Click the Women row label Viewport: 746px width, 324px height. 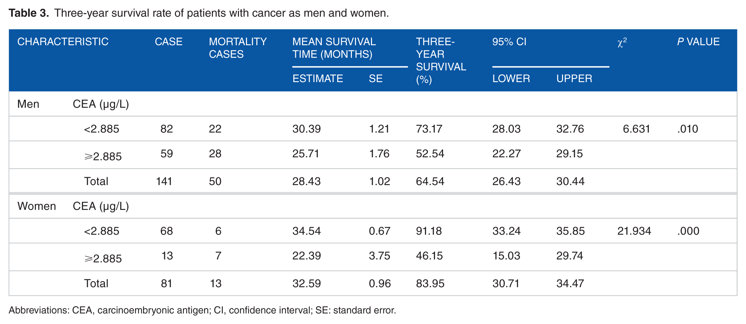point(37,206)
